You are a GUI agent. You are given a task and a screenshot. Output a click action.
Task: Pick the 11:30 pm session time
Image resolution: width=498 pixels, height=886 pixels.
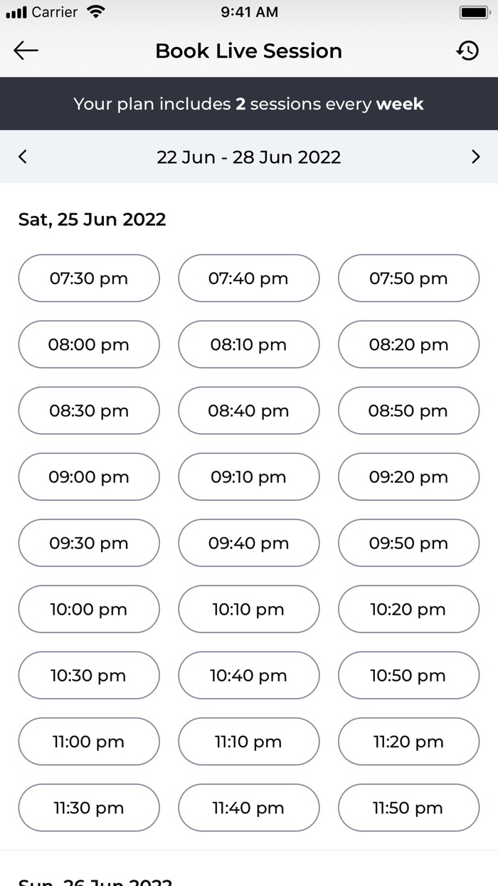(x=89, y=808)
